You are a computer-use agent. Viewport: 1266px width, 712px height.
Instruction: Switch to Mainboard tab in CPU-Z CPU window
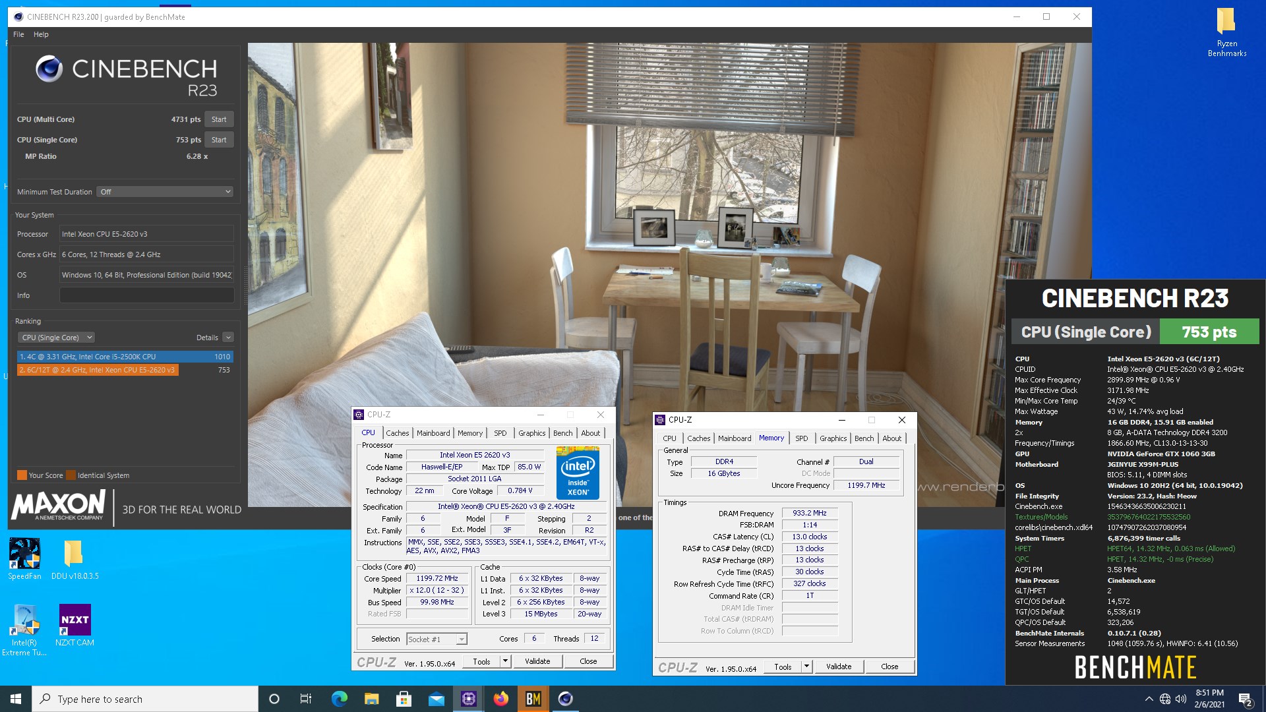coord(433,433)
